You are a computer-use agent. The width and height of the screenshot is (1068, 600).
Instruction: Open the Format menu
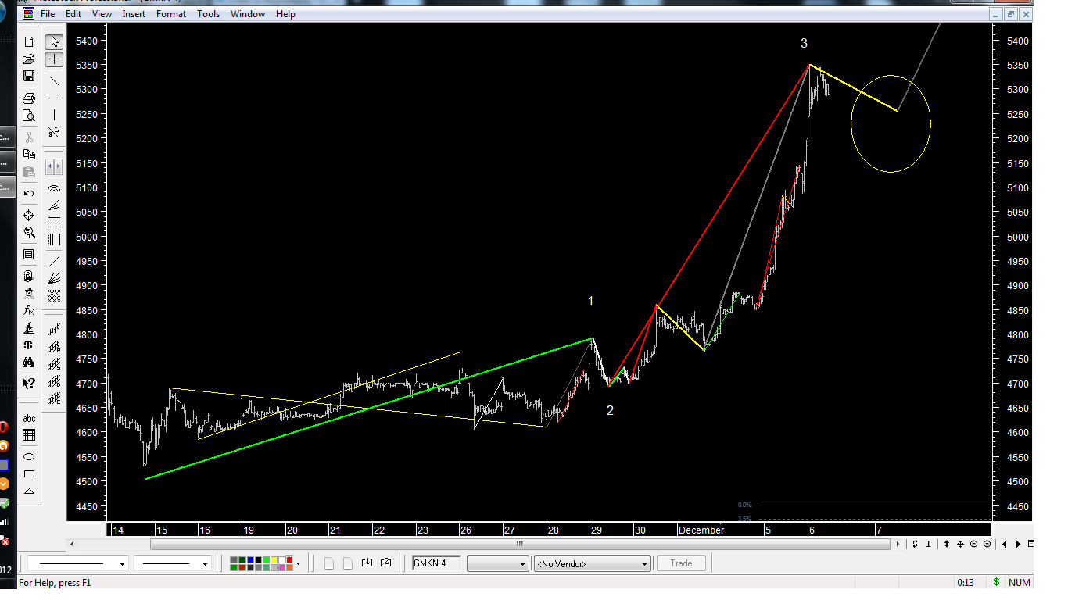point(171,14)
